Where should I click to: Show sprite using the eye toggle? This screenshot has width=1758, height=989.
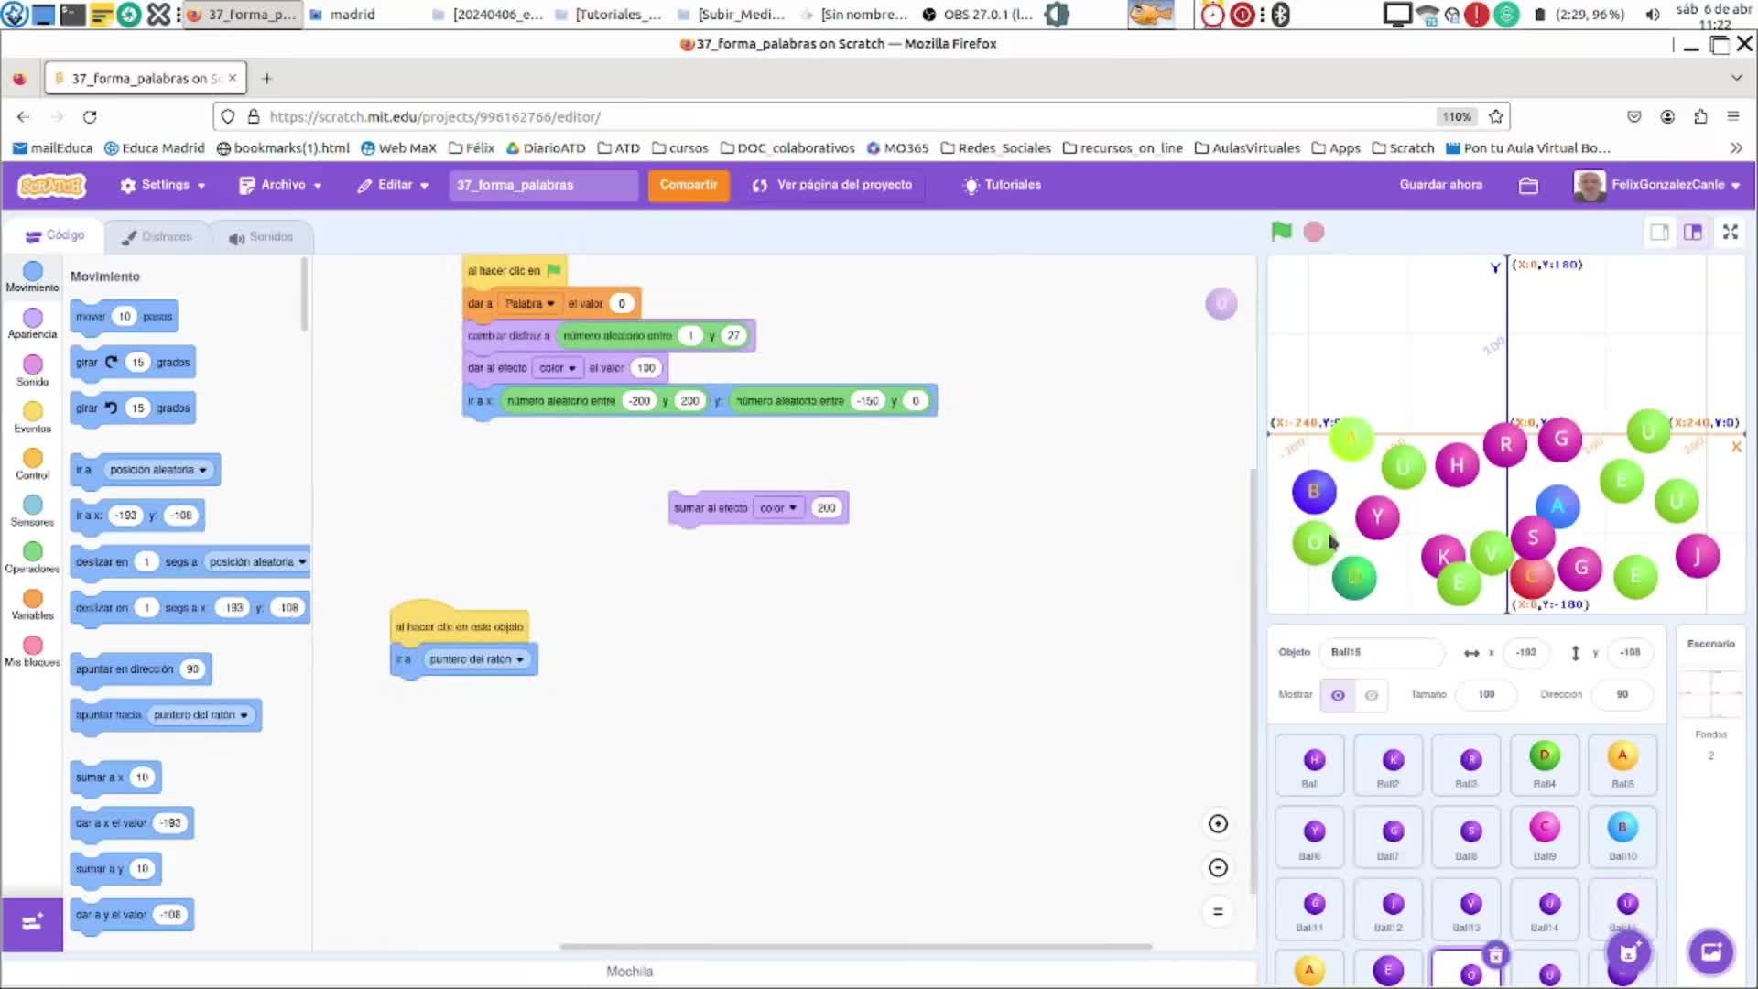tap(1338, 695)
